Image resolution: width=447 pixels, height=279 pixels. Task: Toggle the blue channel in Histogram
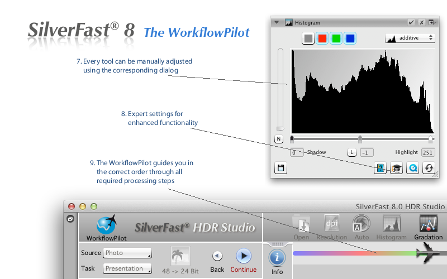(x=350, y=39)
